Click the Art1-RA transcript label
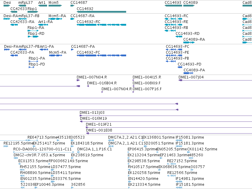Screen dimensions: 252x189 pos(46,22)
